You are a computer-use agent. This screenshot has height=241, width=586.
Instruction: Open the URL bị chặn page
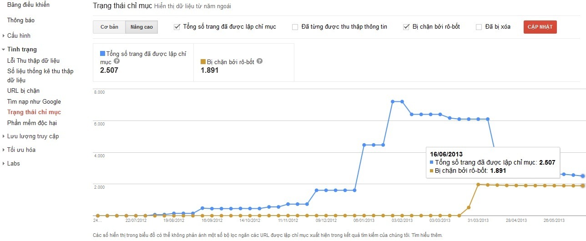click(x=23, y=91)
